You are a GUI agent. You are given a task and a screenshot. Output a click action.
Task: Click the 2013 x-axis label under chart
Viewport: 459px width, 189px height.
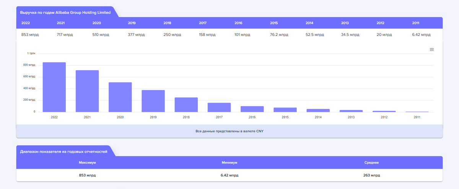(x=351, y=117)
